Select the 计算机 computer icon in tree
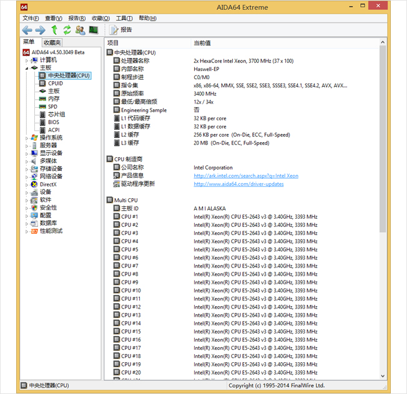Screen dimensions: 407x394 click(34, 60)
